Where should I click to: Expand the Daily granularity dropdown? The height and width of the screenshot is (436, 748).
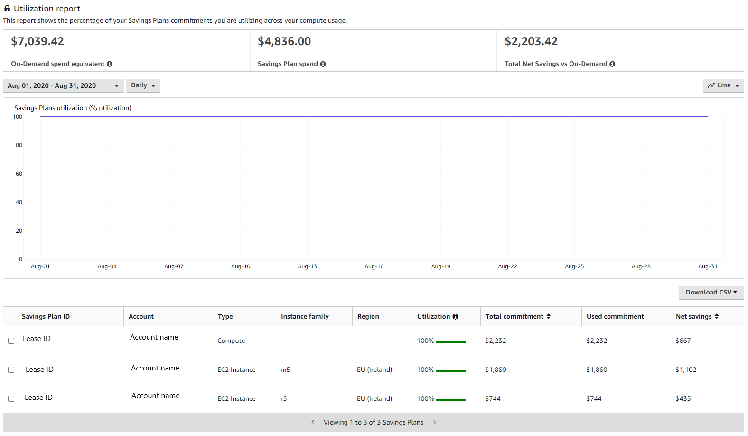143,85
